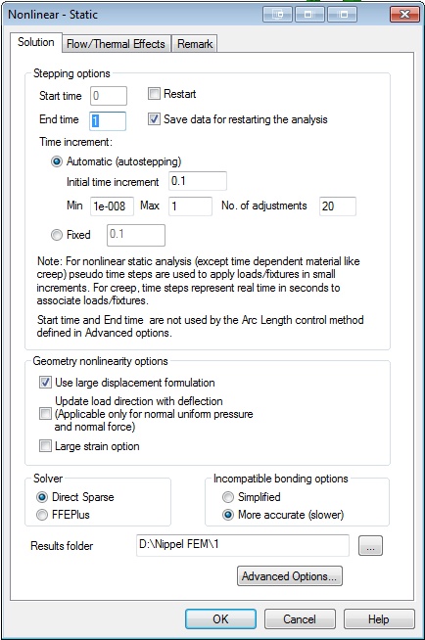Choose More accurate (slower) bonding option

click(x=228, y=515)
